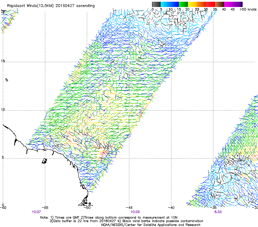Click the '30' label under the color scale
258x227 pixels.
206,9
